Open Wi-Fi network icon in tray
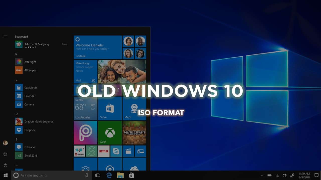 pos(277,175)
